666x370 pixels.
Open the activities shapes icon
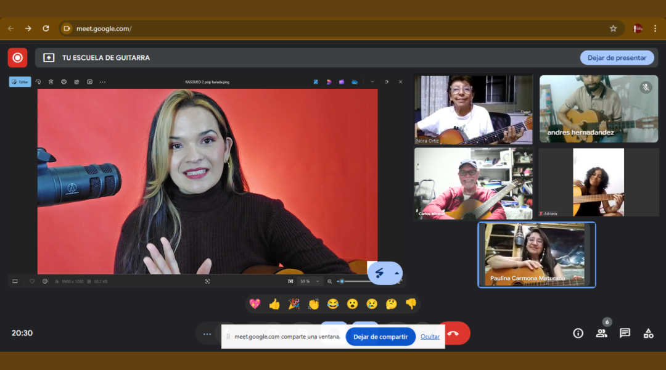point(648,334)
